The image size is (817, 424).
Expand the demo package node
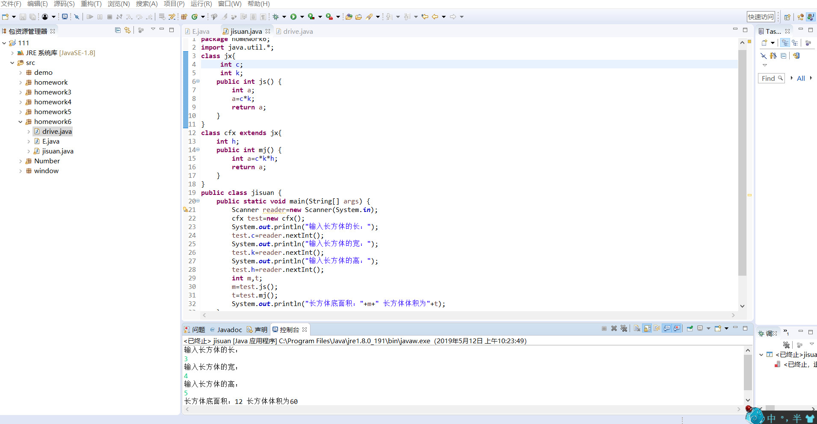(x=21, y=73)
